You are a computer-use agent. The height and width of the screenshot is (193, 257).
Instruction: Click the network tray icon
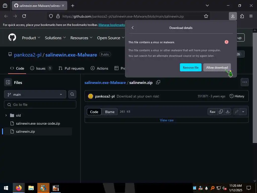point(219,188)
